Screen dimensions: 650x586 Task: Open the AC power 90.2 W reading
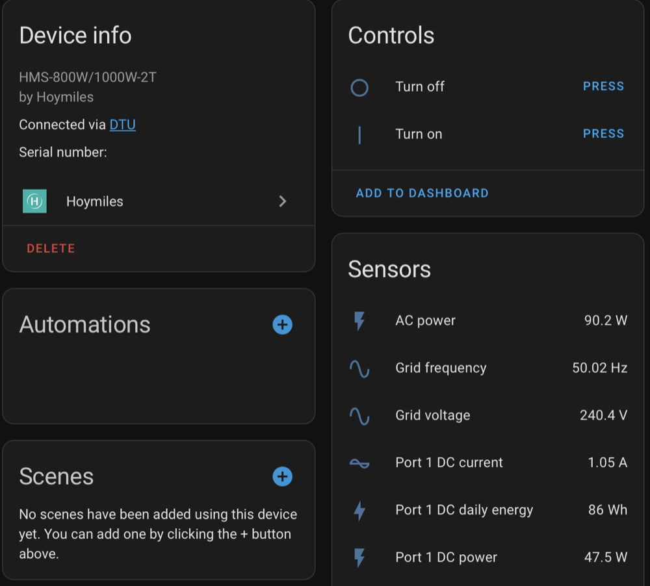coord(605,320)
